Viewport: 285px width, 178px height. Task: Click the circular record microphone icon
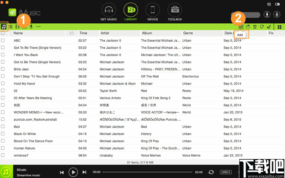coord(277,15)
